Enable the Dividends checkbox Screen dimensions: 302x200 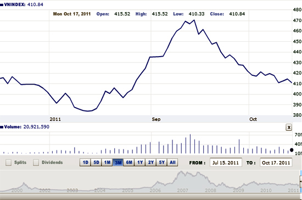pyautogui.click(x=36, y=163)
